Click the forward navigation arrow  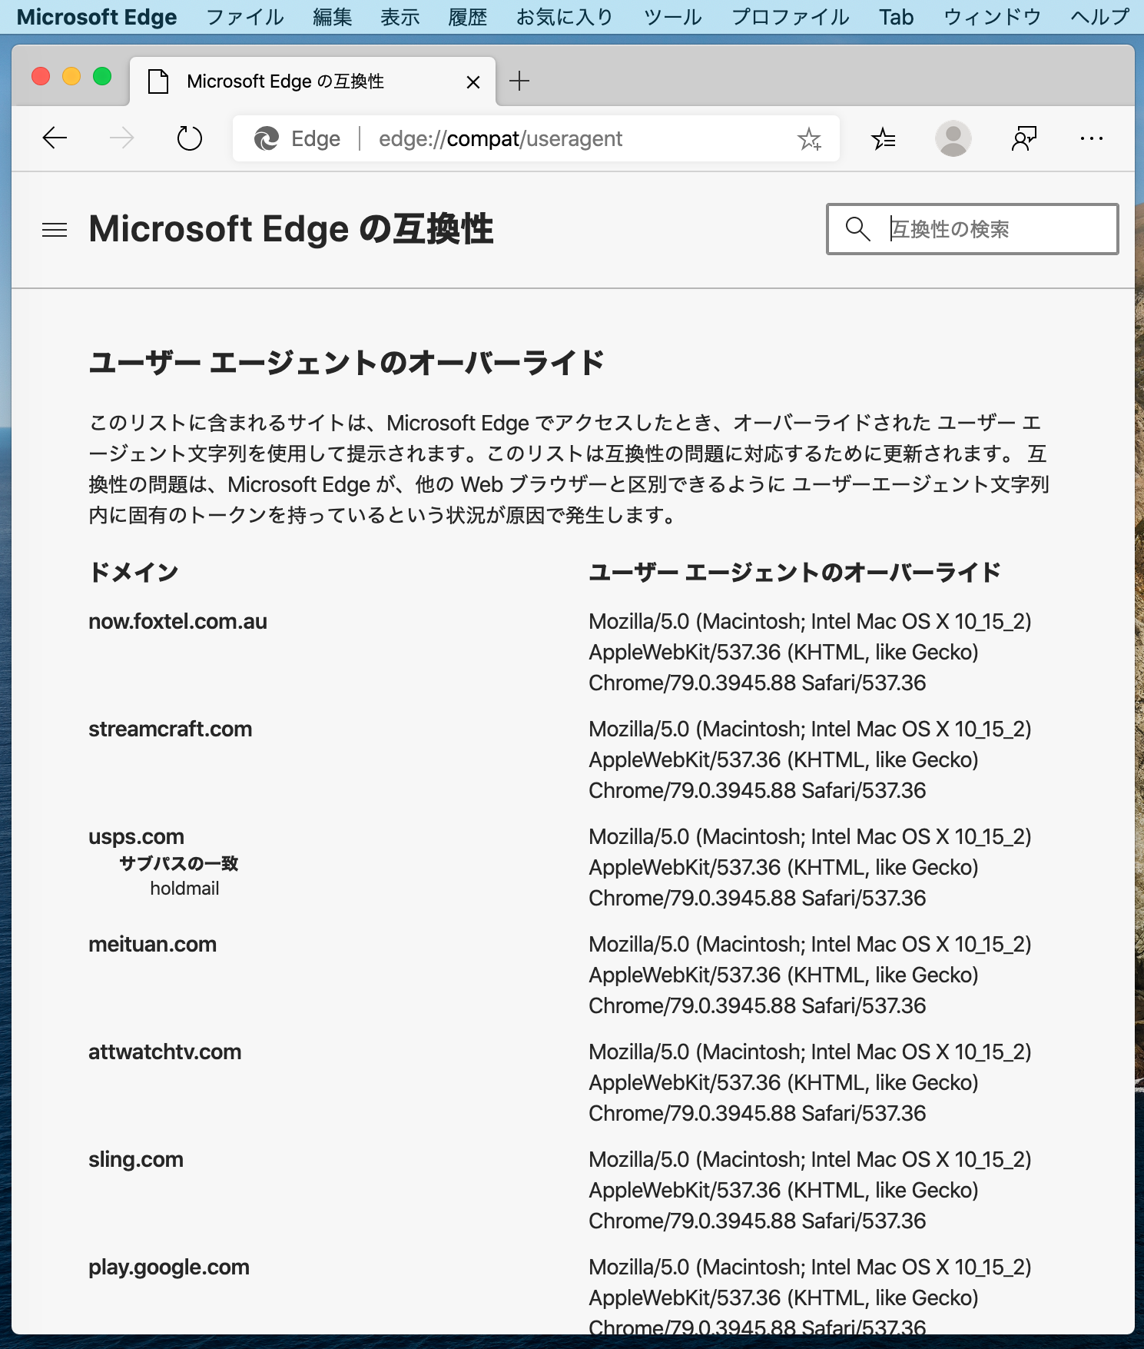click(x=121, y=138)
